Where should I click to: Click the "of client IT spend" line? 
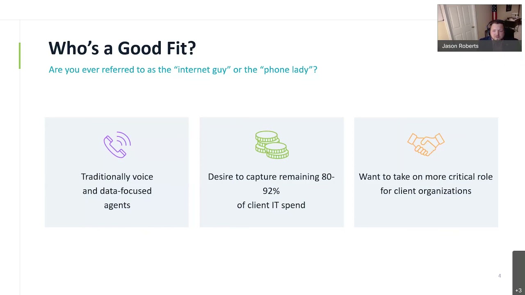271,205
